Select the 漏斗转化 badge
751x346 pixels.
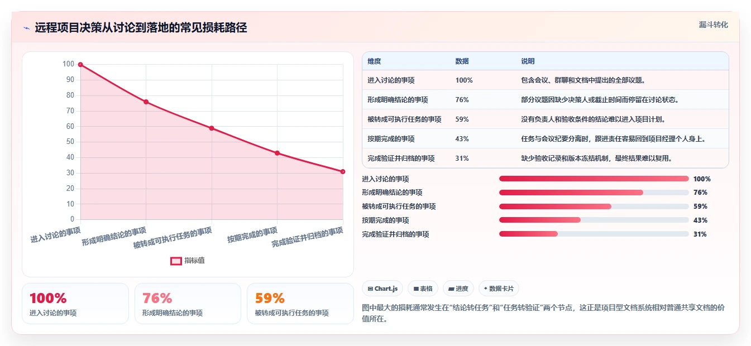click(x=713, y=25)
